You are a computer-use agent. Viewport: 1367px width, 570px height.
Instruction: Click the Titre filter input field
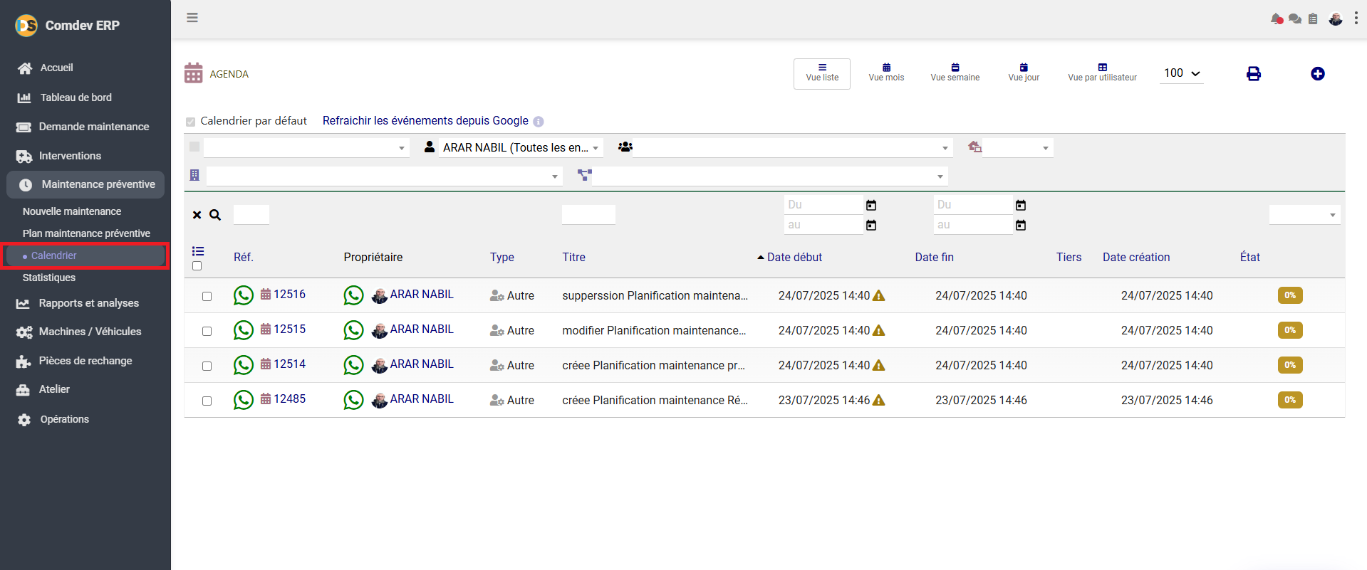(x=588, y=215)
